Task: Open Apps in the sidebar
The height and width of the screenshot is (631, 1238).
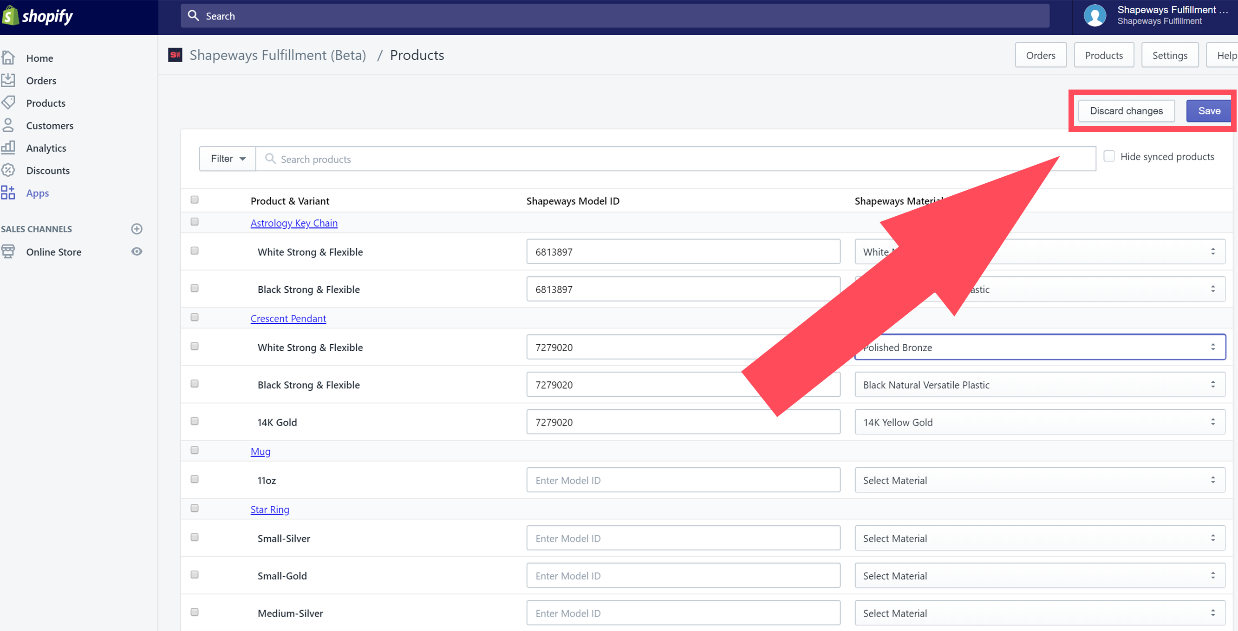Action: point(38,193)
